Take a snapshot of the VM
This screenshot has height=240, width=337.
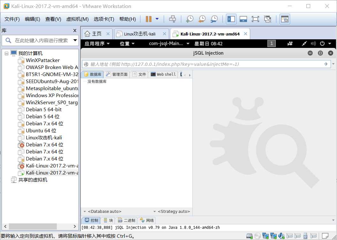(x=190, y=19)
